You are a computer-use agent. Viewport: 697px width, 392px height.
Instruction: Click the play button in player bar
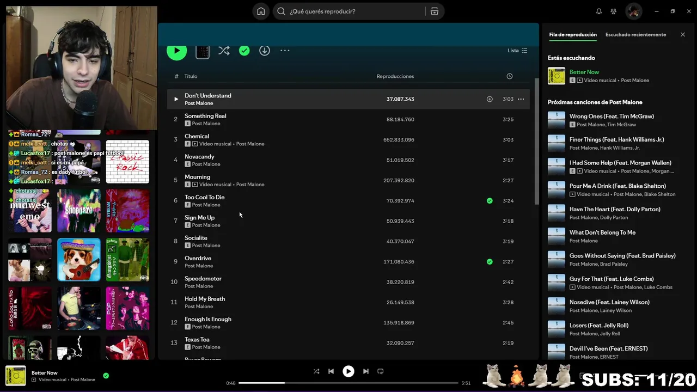(x=348, y=371)
